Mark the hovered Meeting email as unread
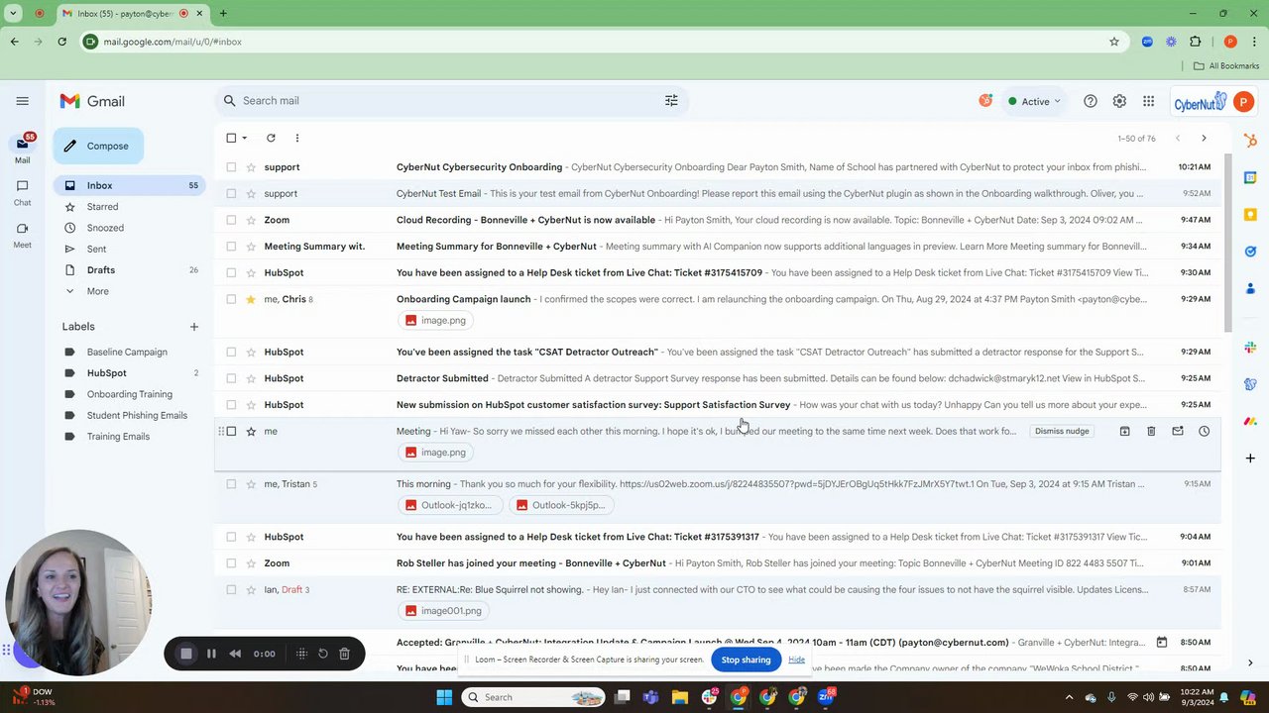The width and height of the screenshot is (1269, 713). (x=1178, y=431)
